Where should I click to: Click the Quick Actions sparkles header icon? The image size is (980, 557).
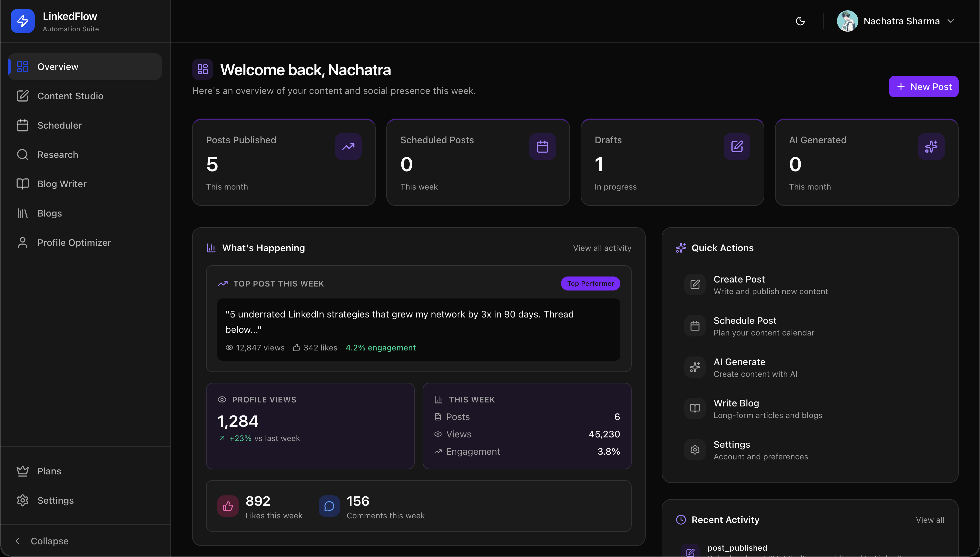681,248
